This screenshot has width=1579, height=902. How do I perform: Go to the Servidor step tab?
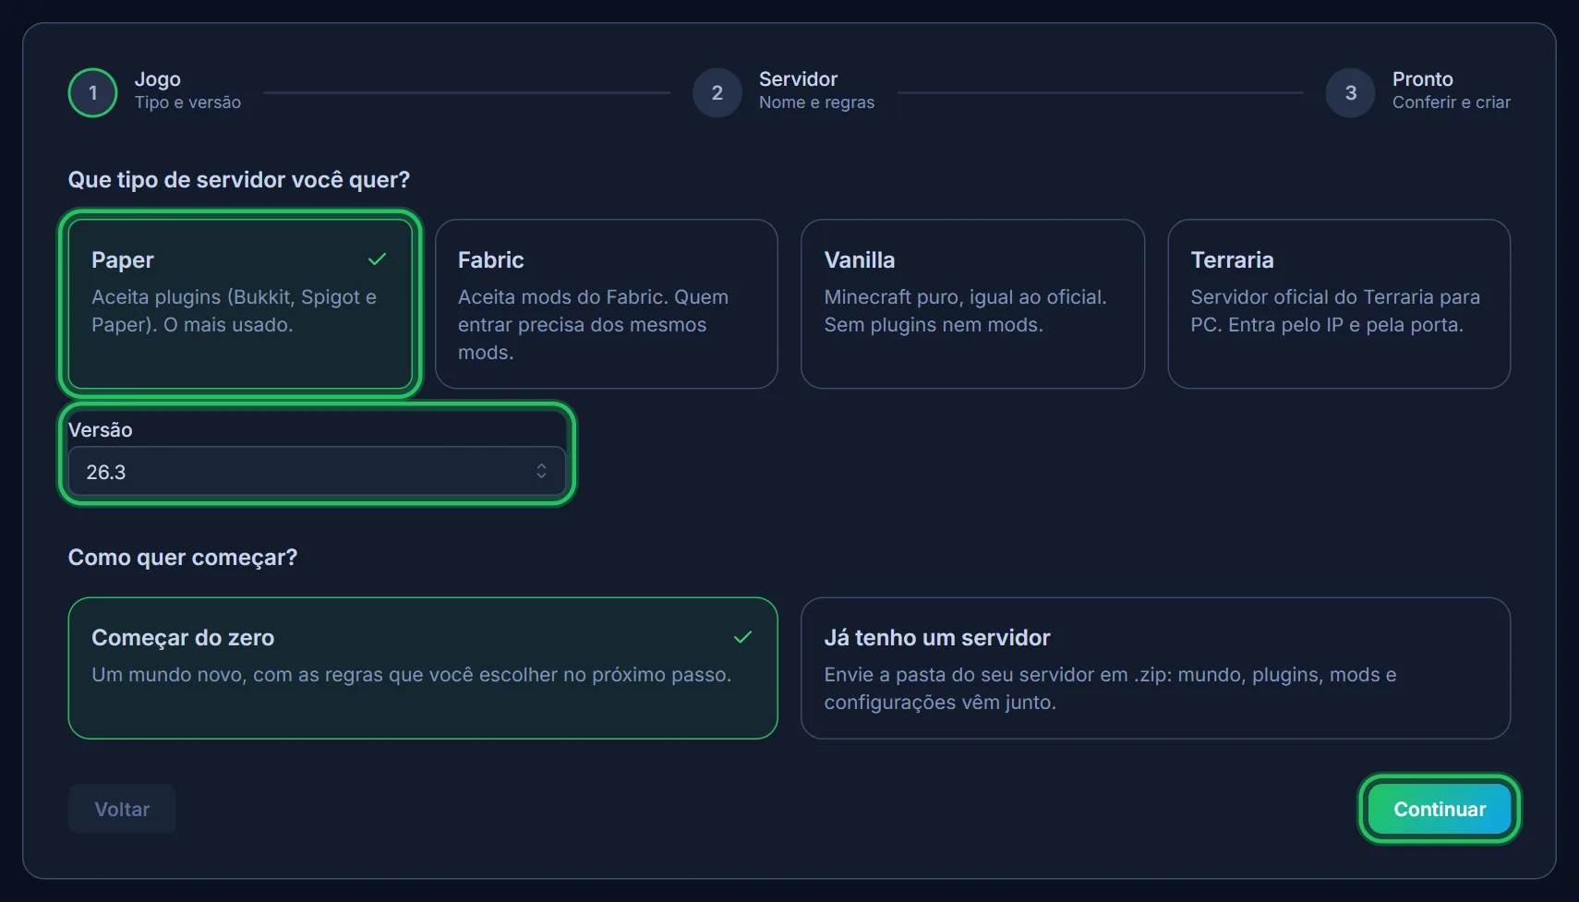pyautogui.click(x=784, y=92)
